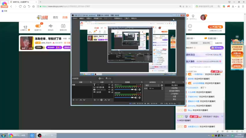The width and height of the screenshot is (246, 138).
Task: Move source down in sources panel
Action: pyautogui.click(x=109, y=100)
